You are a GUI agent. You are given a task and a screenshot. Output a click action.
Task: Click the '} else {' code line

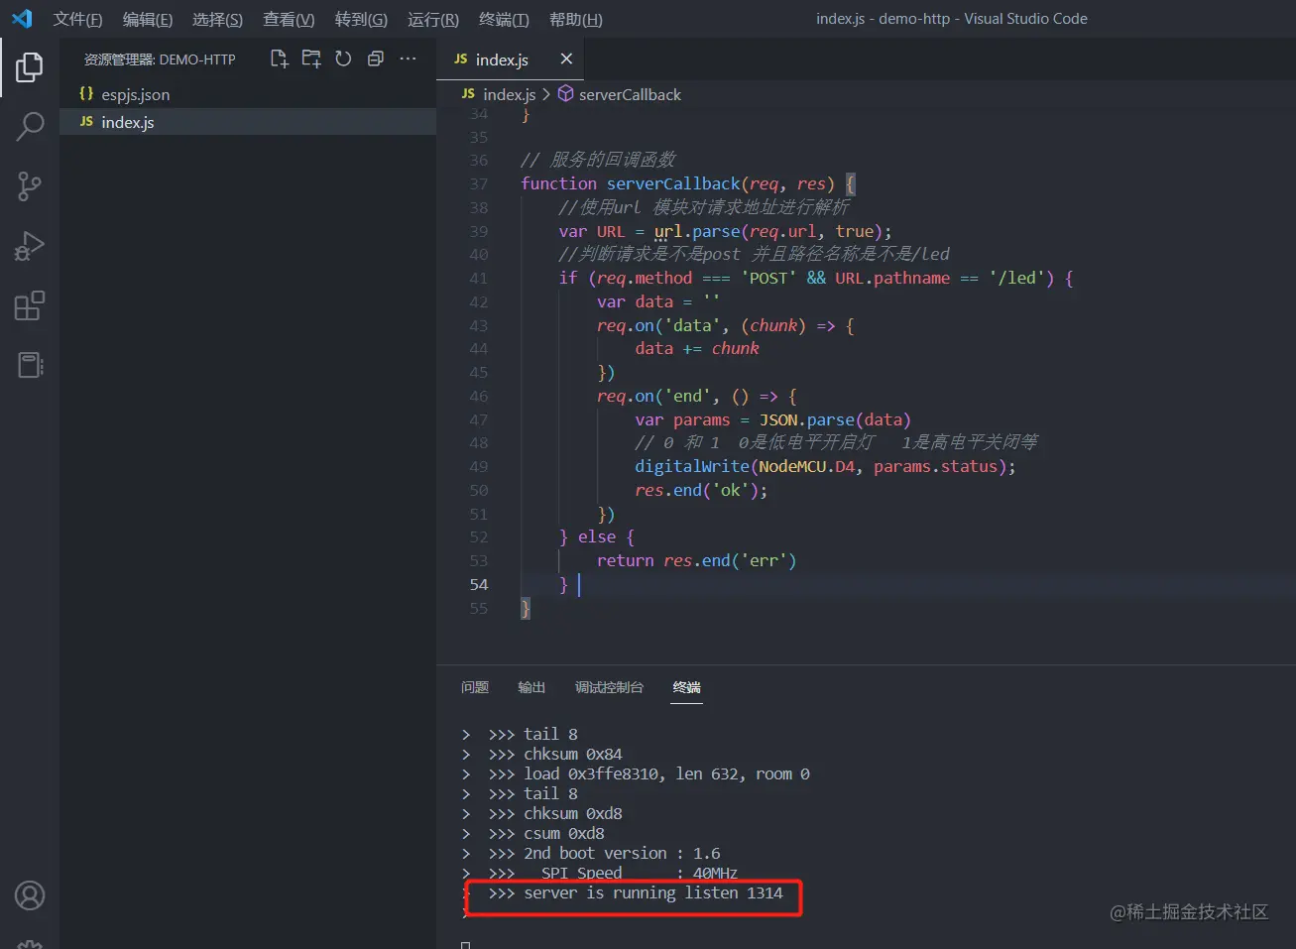click(597, 536)
